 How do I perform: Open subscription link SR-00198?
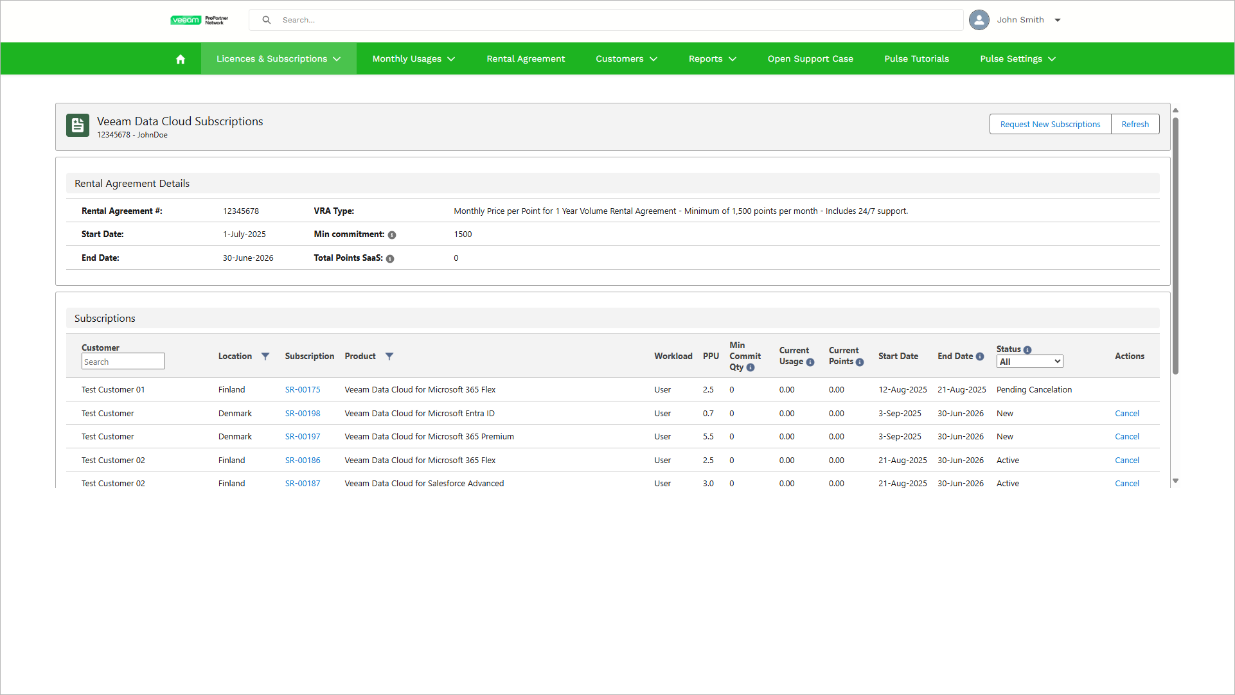tap(303, 414)
